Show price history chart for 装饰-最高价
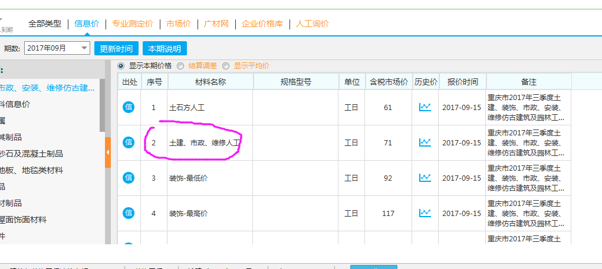This screenshot has height=269, width=602. point(425,212)
